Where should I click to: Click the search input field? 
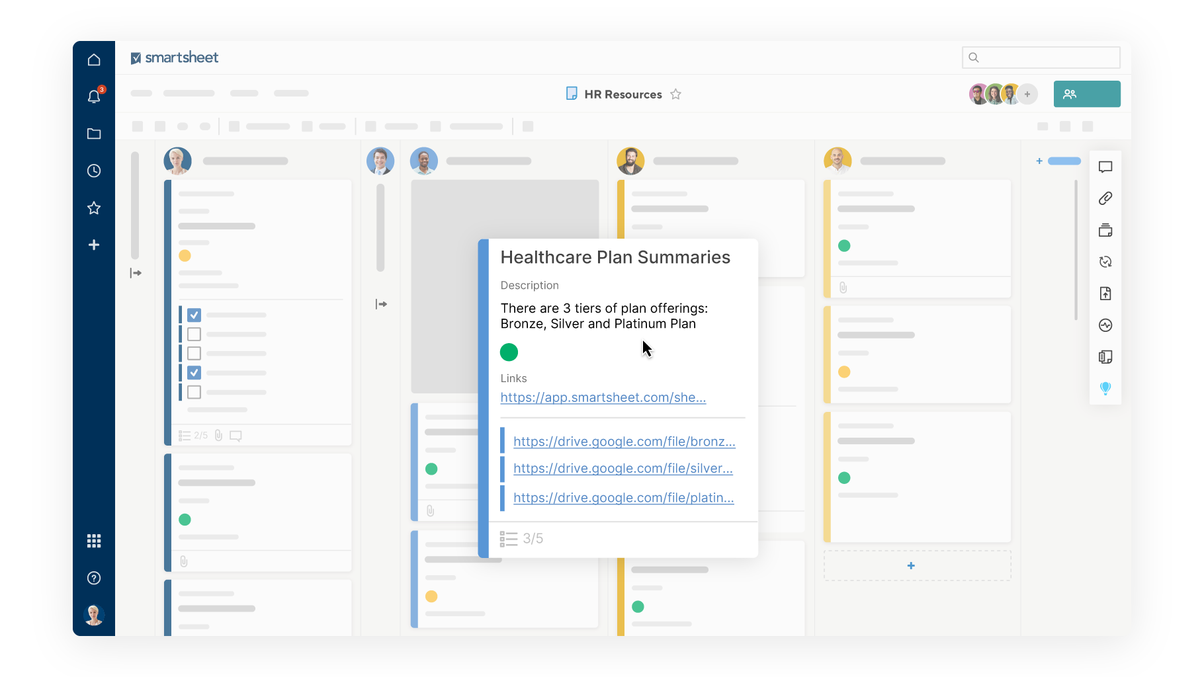tap(1047, 58)
